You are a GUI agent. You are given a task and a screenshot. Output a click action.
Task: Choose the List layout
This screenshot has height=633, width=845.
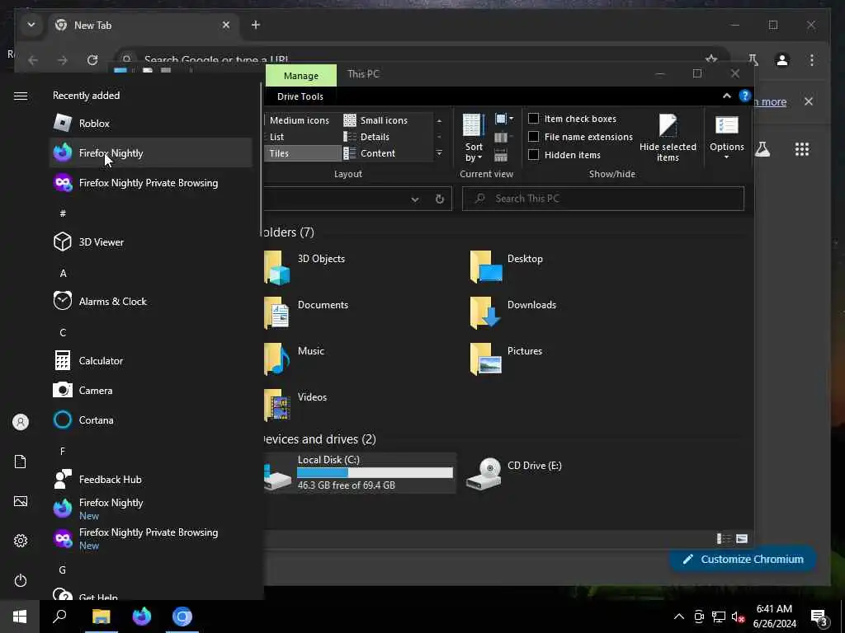pyautogui.click(x=277, y=137)
